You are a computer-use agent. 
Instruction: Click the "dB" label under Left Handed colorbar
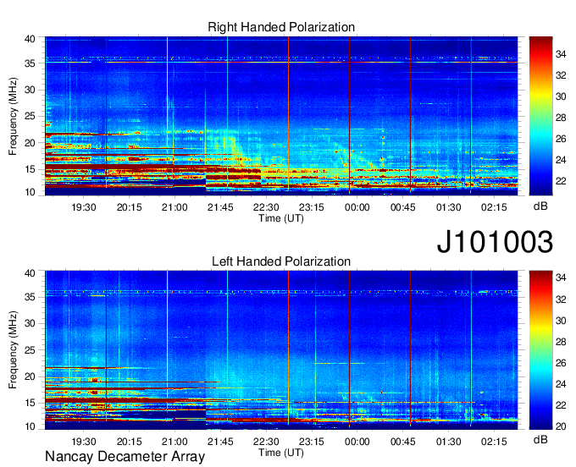(540, 440)
